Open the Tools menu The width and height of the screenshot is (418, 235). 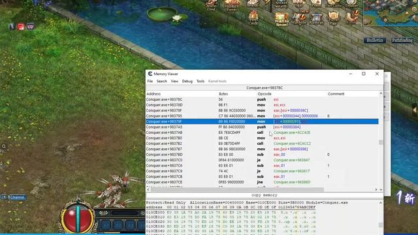pos(201,81)
